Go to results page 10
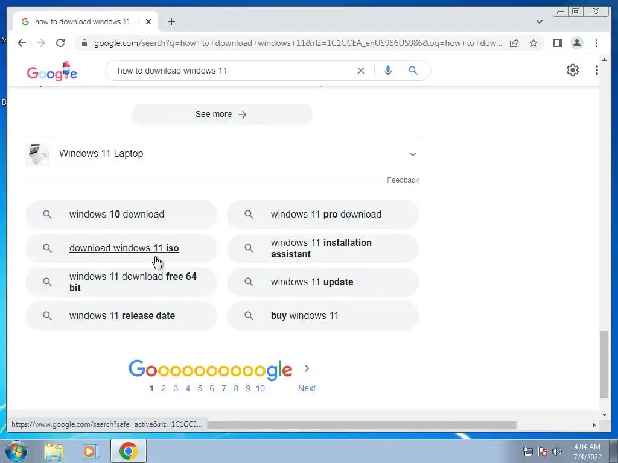The width and height of the screenshot is (618, 463). pyautogui.click(x=260, y=388)
